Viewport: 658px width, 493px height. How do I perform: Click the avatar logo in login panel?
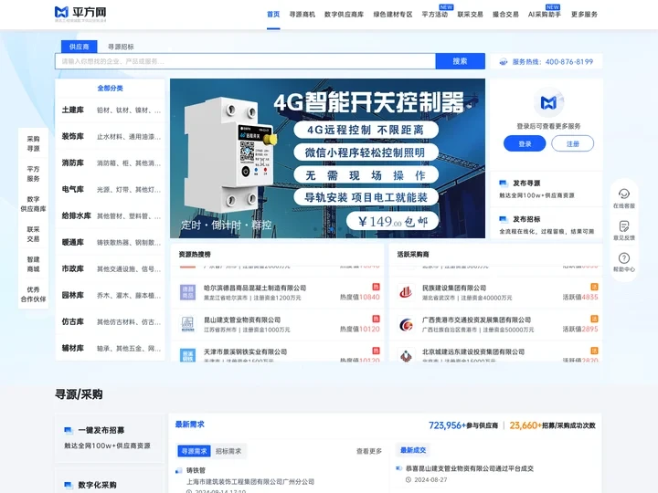[x=548, y=102]
